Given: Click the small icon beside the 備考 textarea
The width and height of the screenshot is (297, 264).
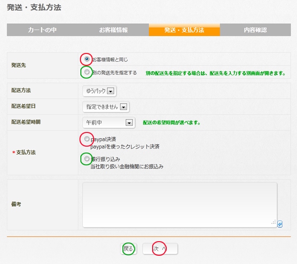Looking at the screenshot, I should (x=280, y=224).
